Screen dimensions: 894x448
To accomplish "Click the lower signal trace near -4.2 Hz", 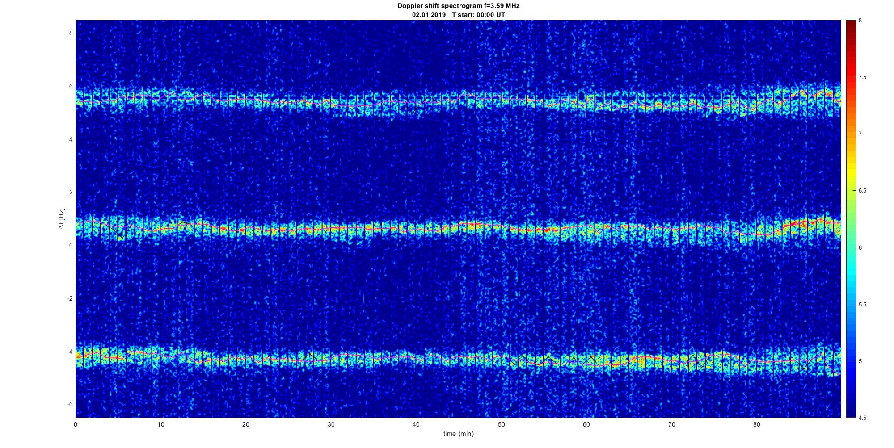I will [x=458, y=358].
